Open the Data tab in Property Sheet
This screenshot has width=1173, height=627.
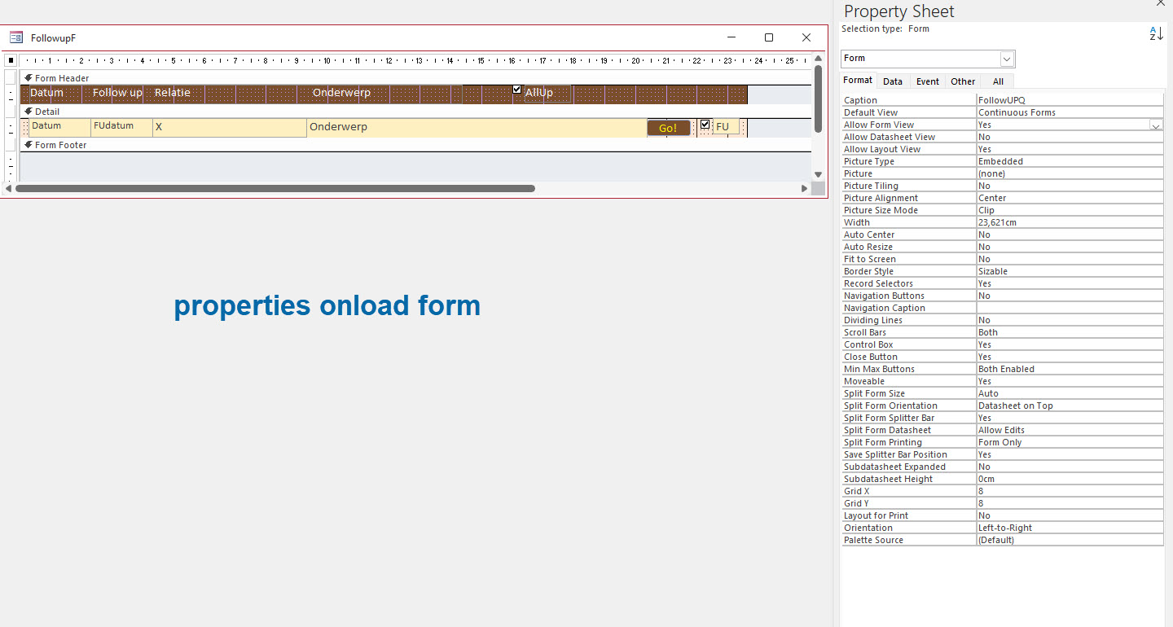coord(892,81)
